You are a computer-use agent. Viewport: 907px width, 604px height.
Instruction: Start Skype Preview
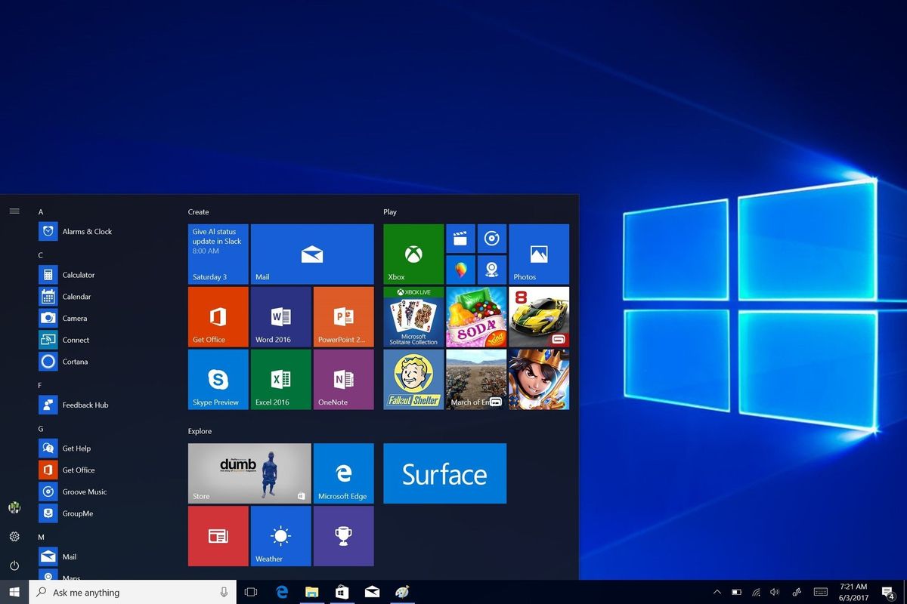(x=217, y=379)
